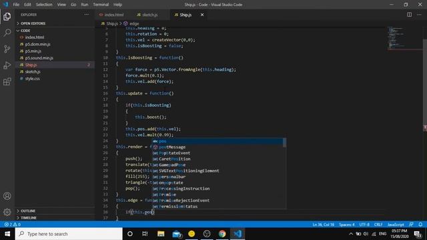Open the Mail app from taskbar

[x=176, y=234]
